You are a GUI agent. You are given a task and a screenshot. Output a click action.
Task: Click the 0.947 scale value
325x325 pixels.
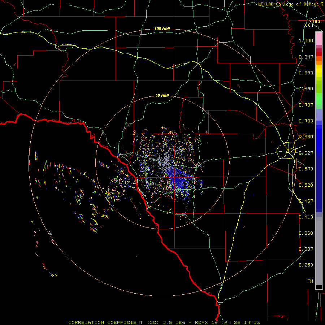pyautogui.click(x=306, y=57)
